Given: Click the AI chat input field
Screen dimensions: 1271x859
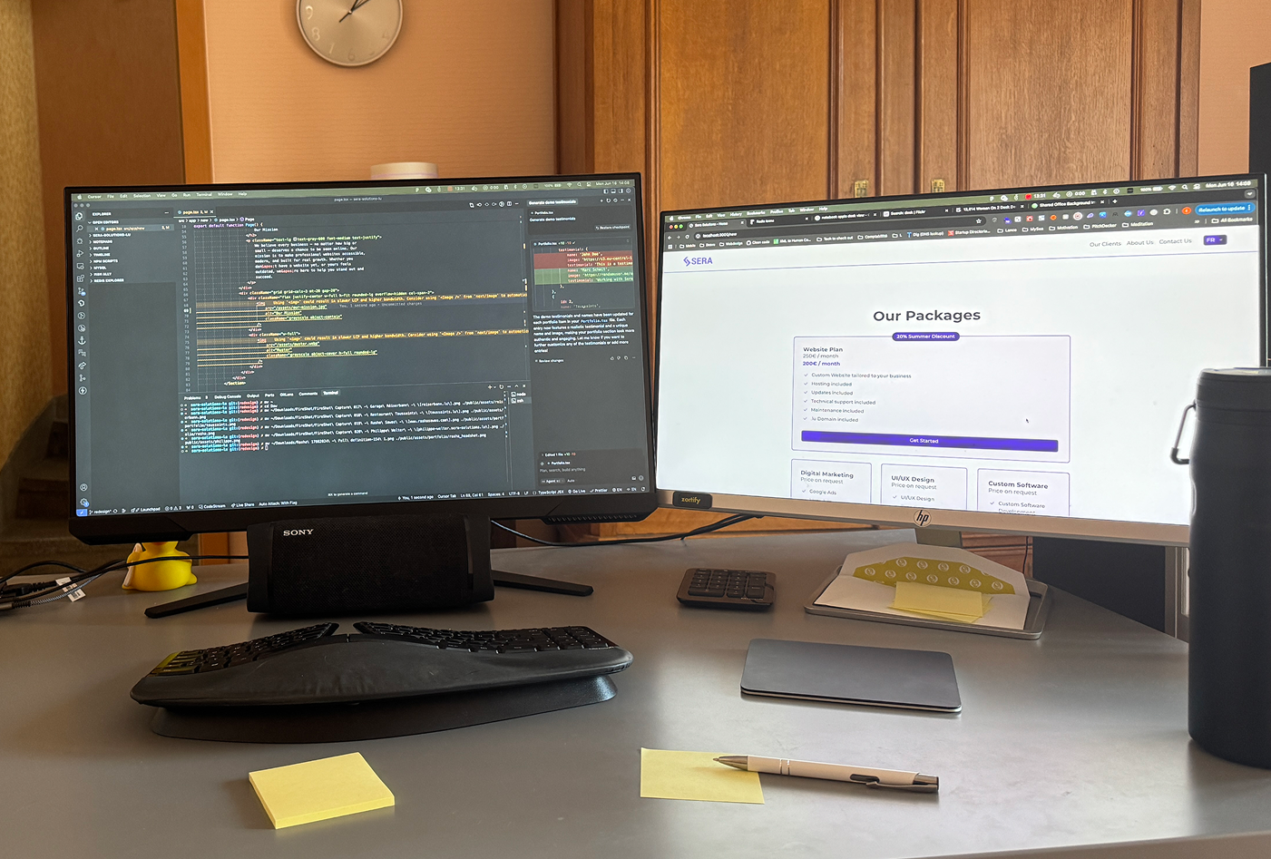Looking at the screenshot, I should coord(581,469).
